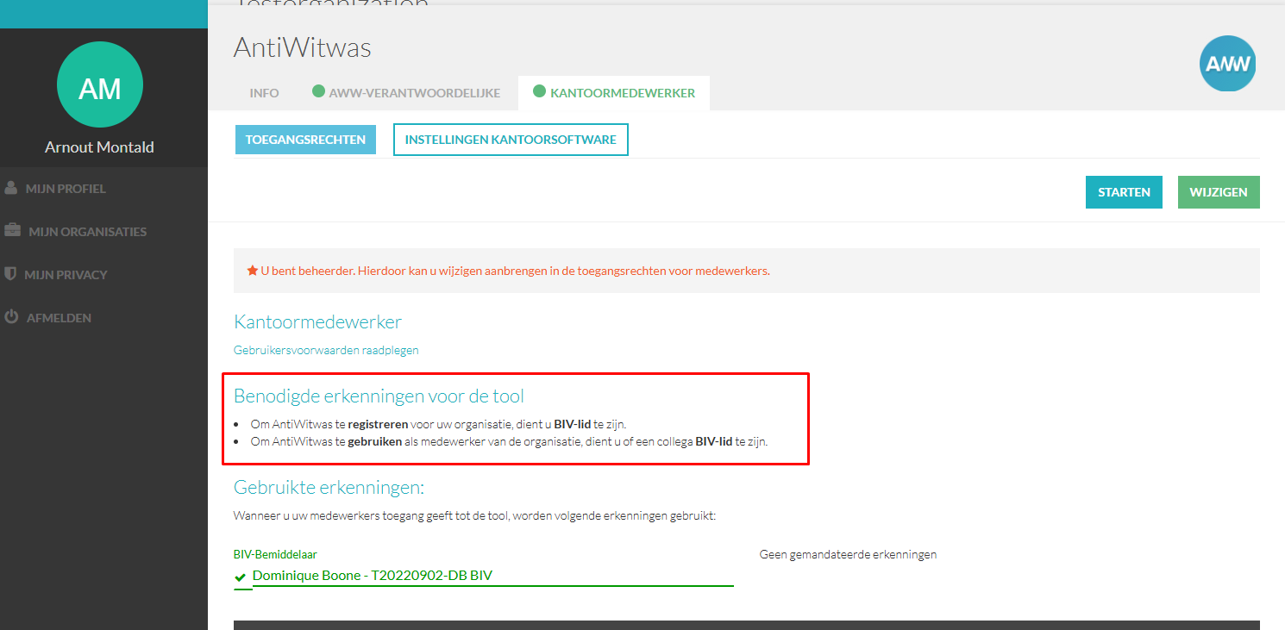Select the Kantoormedewerker tab
The image size is (1285, 630).
(x=614, y=93)
